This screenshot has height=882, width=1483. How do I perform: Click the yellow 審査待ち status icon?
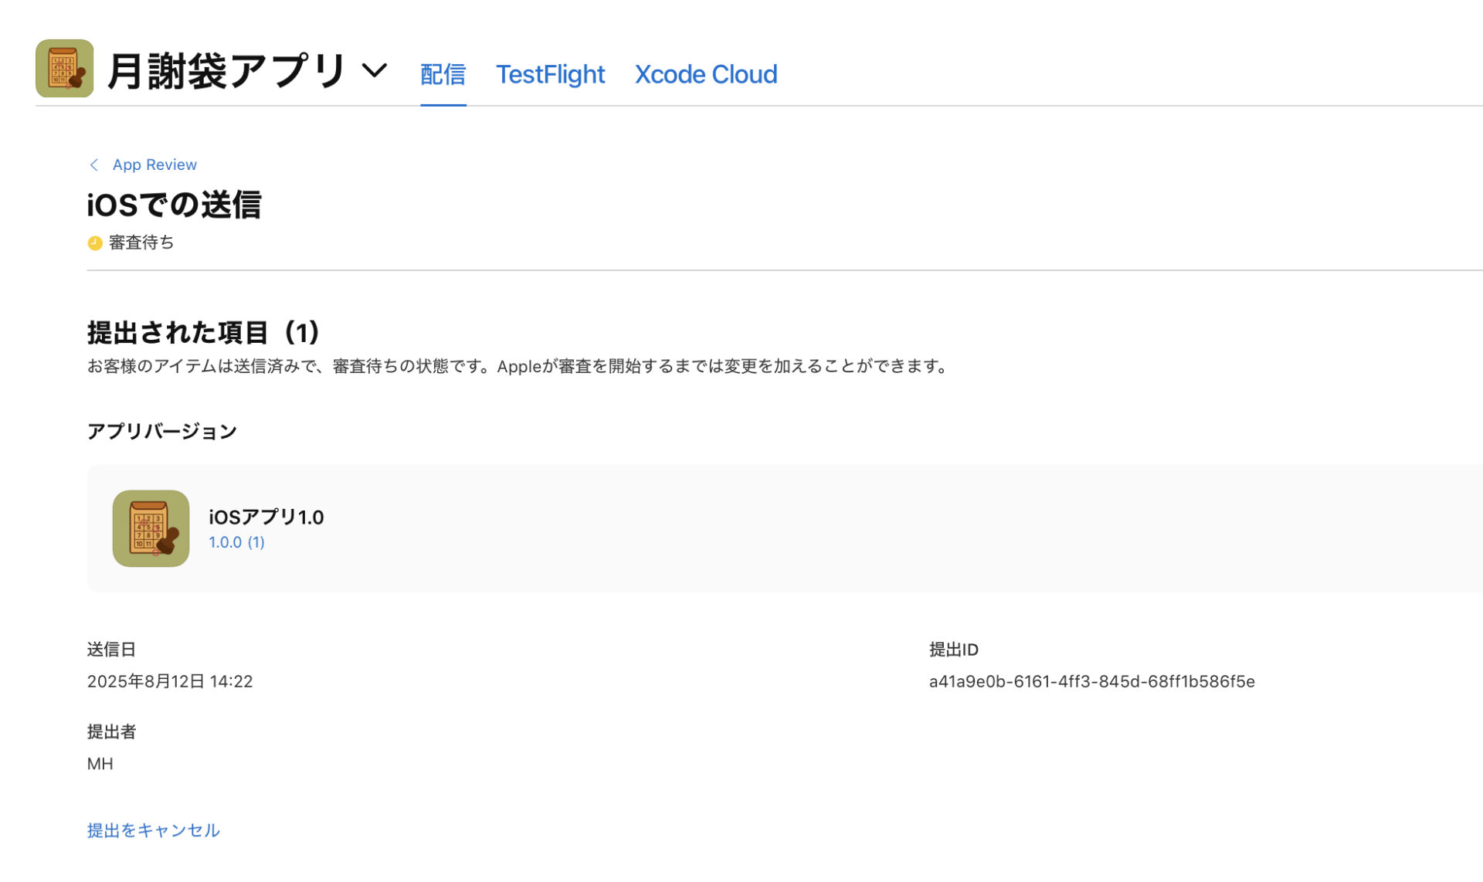click(95, 243)
